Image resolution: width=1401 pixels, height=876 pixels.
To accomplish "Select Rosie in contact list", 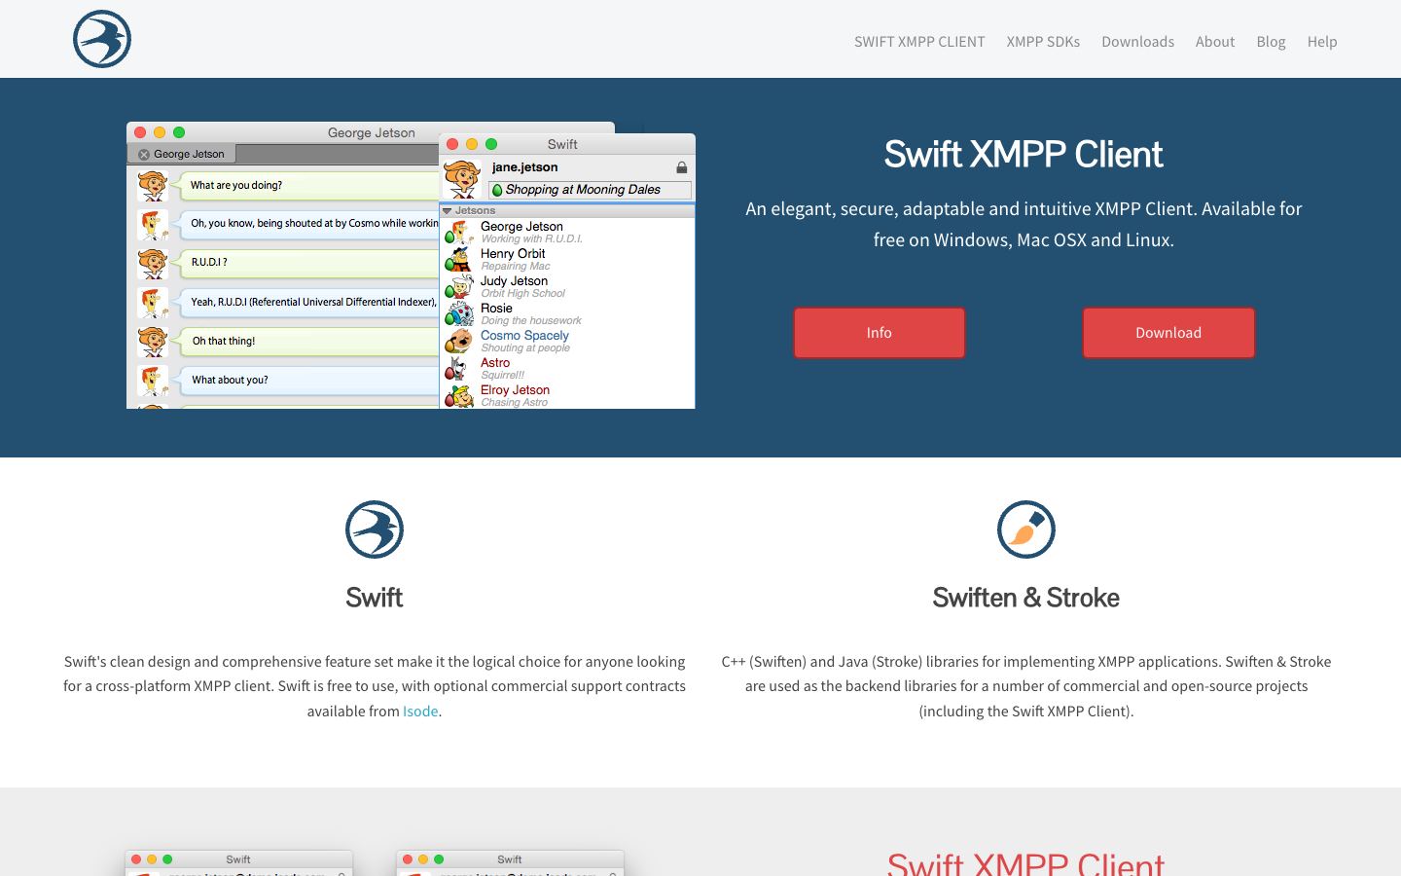I will (567, 313).
